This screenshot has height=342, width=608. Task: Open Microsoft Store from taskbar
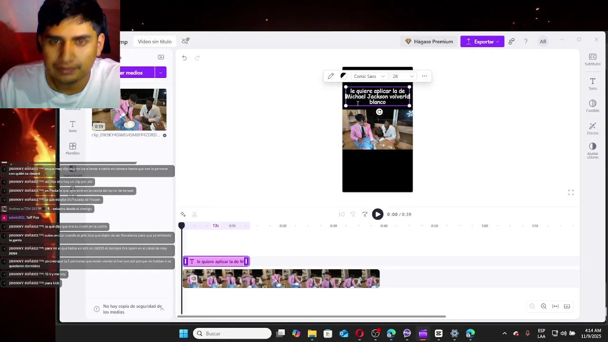pos(328,333)
